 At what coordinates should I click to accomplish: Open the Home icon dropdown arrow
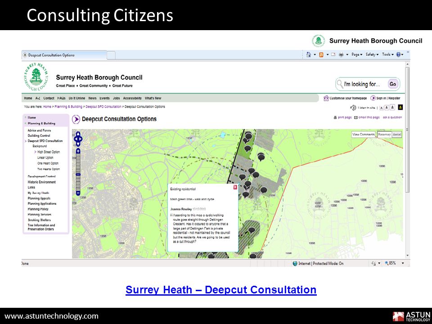point(315,54)
